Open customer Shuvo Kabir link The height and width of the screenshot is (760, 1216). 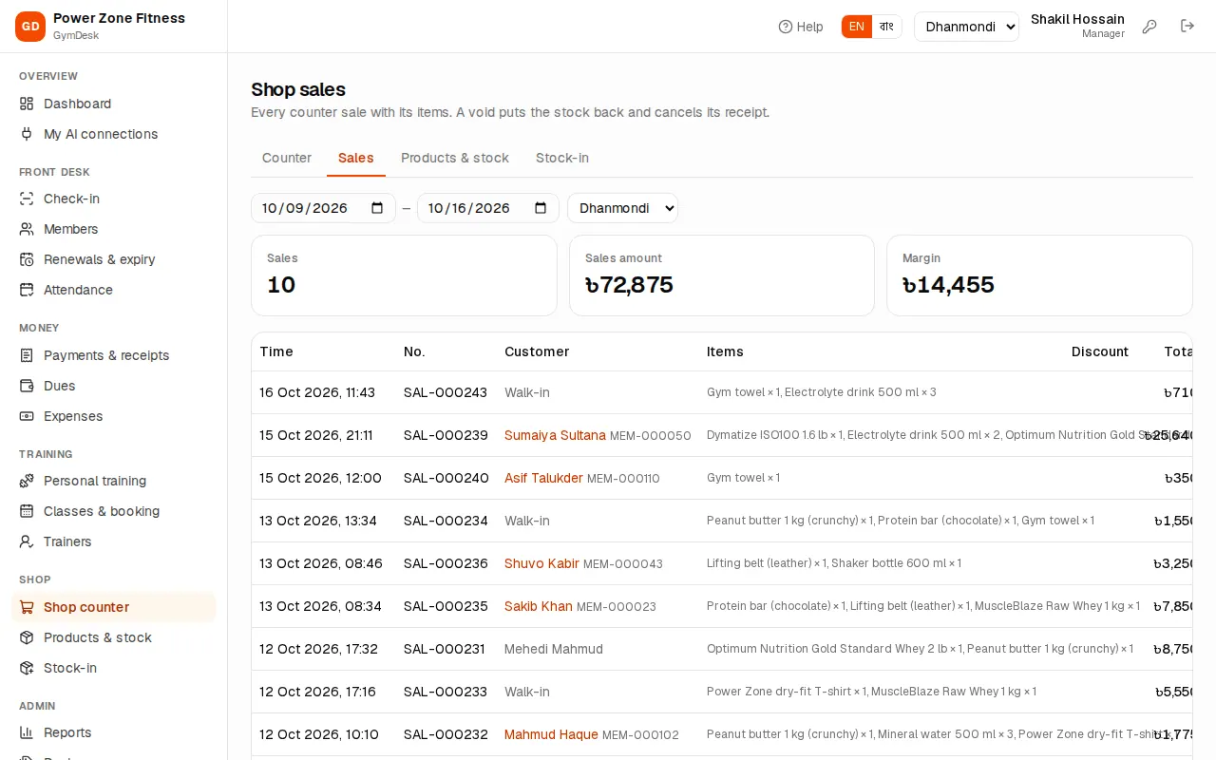point(541,563)
